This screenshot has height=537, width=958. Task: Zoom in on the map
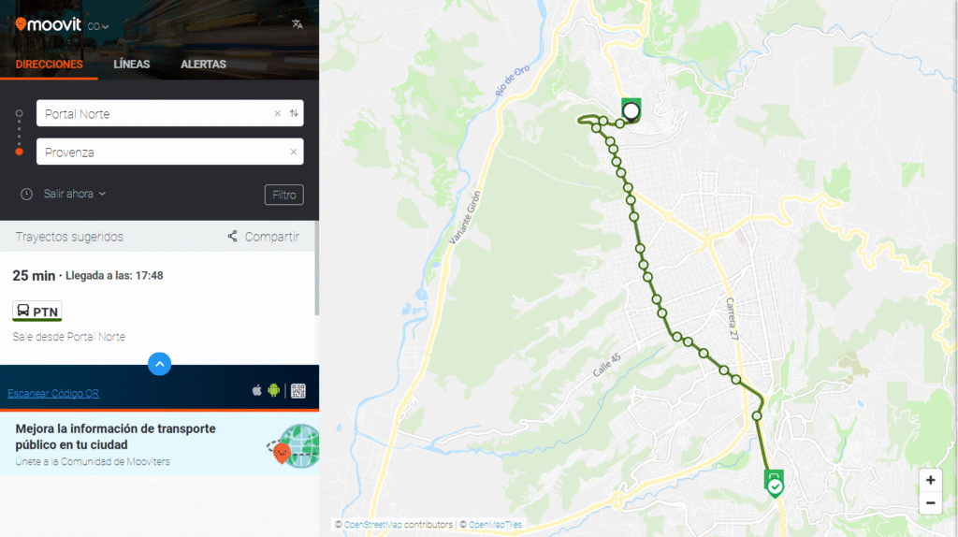(x=930, y=480)
